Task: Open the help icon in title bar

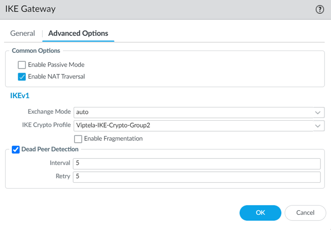Action: tap(320, 9)
